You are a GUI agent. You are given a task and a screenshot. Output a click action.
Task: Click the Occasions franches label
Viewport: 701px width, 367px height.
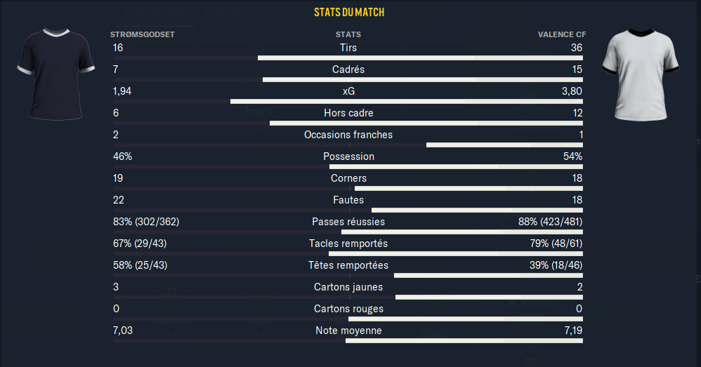click(348, 135)
